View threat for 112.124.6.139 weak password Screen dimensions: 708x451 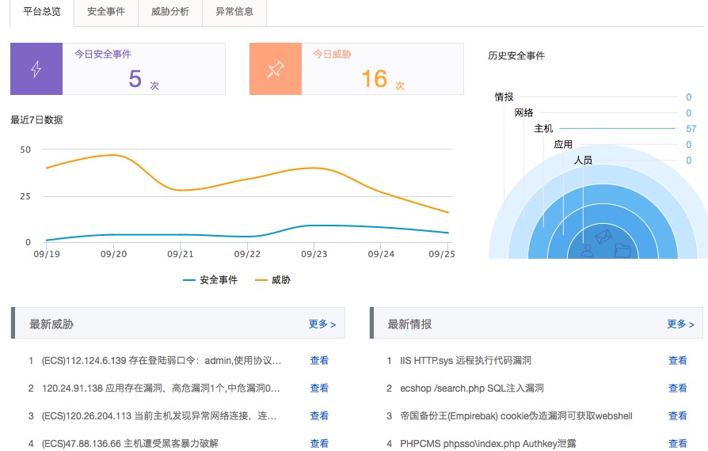tap(319, 360)
